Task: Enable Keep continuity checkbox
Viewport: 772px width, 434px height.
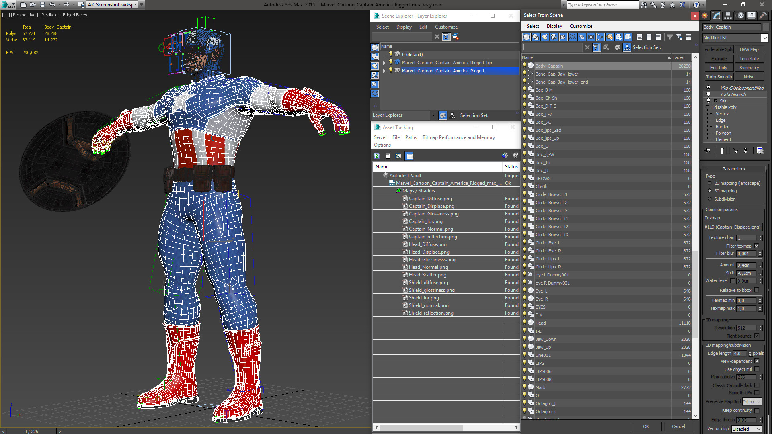Action: click(x=757, y=411)
